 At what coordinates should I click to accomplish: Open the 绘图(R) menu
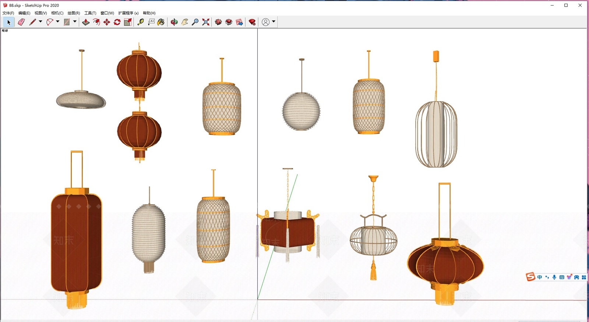tap(74, 13)
